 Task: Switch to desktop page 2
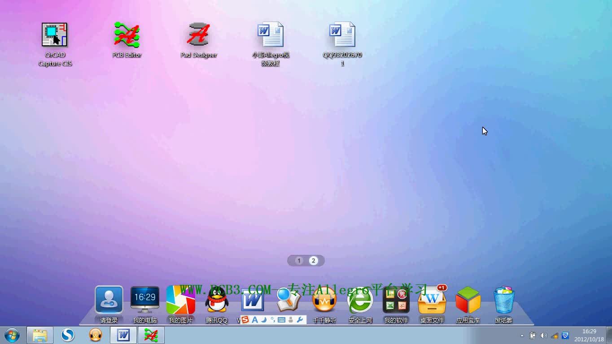[x=314, y=261]
